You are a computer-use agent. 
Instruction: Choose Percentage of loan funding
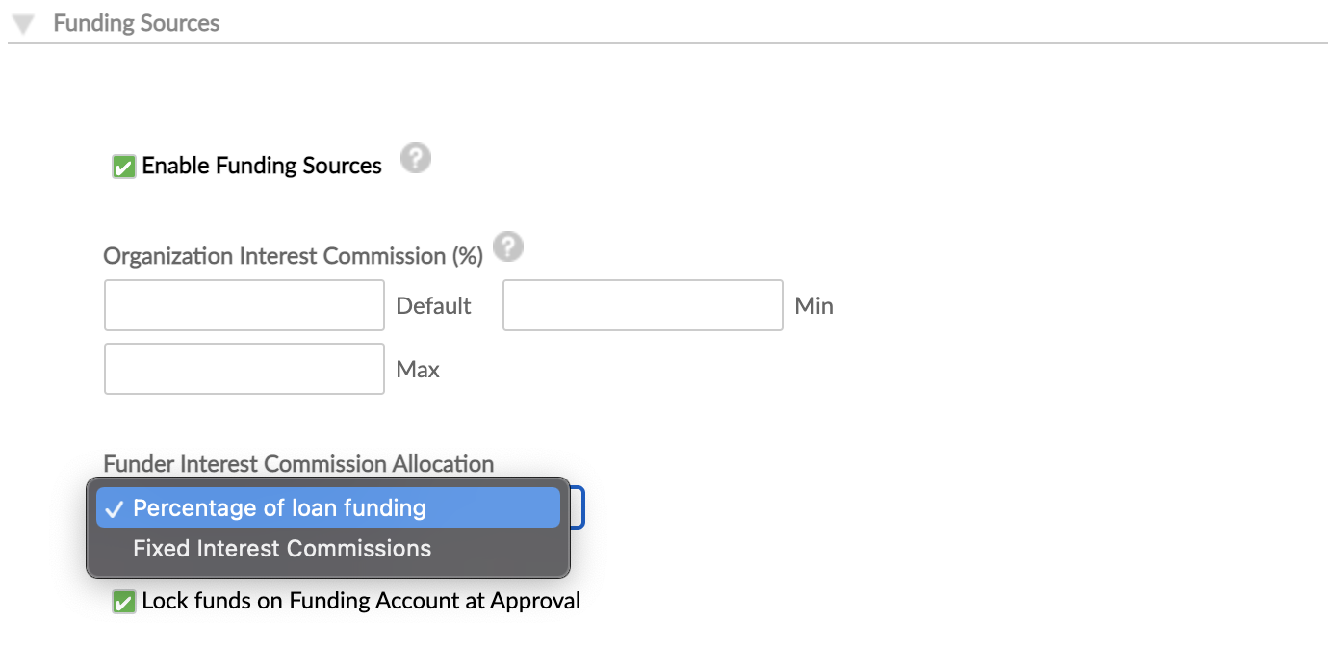pyautogui.click(x=280, y=507)
